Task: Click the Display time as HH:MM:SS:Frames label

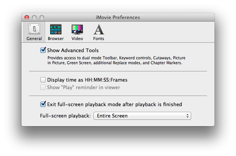Action: (x=87, y=80)
